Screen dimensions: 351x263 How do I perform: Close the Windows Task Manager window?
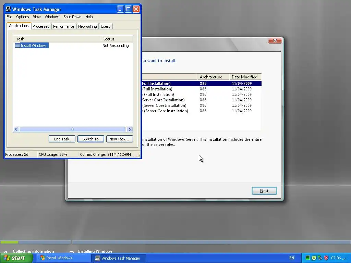click(136, 9)
